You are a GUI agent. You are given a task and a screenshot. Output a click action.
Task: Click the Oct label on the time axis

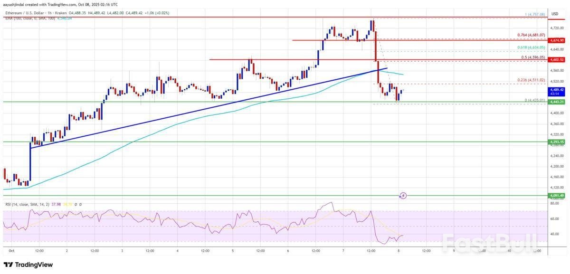12,250
